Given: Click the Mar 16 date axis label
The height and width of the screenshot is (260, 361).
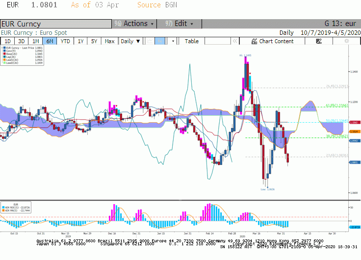Looking at the screenshot, I should click(256, 234).
